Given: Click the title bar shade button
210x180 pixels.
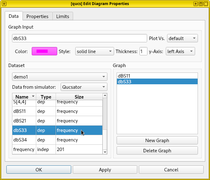Looking at the screenshot, I should pos(195,3).
